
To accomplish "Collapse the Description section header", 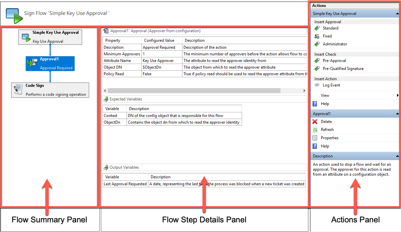I will tap(397, 156).
